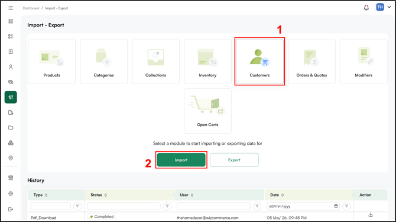Download the Pdf_Download history entry

coord(371,214)
